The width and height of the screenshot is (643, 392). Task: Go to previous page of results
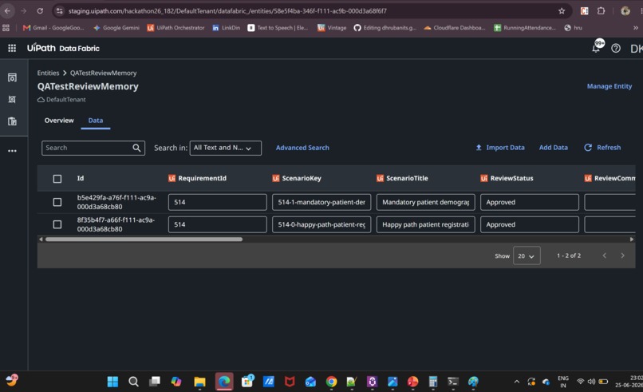pyautogui.click(x=605, y=255)
